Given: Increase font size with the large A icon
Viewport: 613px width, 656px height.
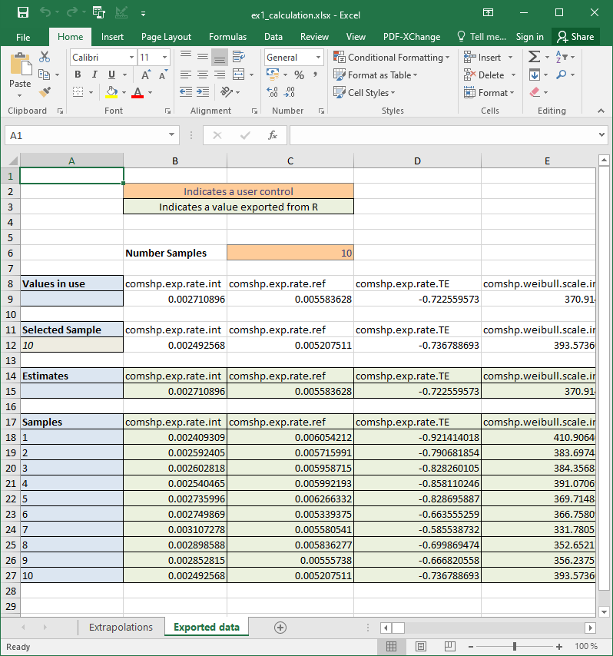Looking at the screenshot, I should (146, 75).
